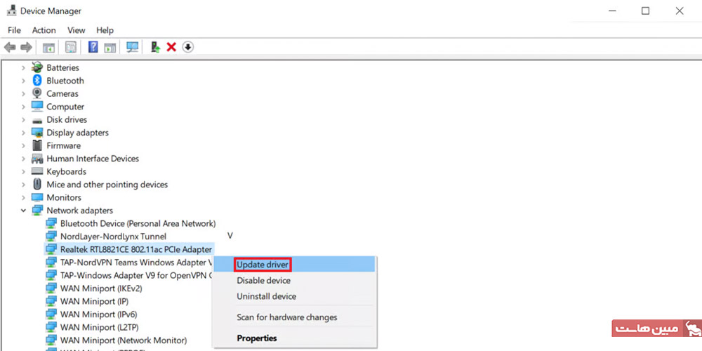Image resolution: width=702 pixels, height=351 pixels.
Task: Expand the Monitors node
Action: pos(23,197)
